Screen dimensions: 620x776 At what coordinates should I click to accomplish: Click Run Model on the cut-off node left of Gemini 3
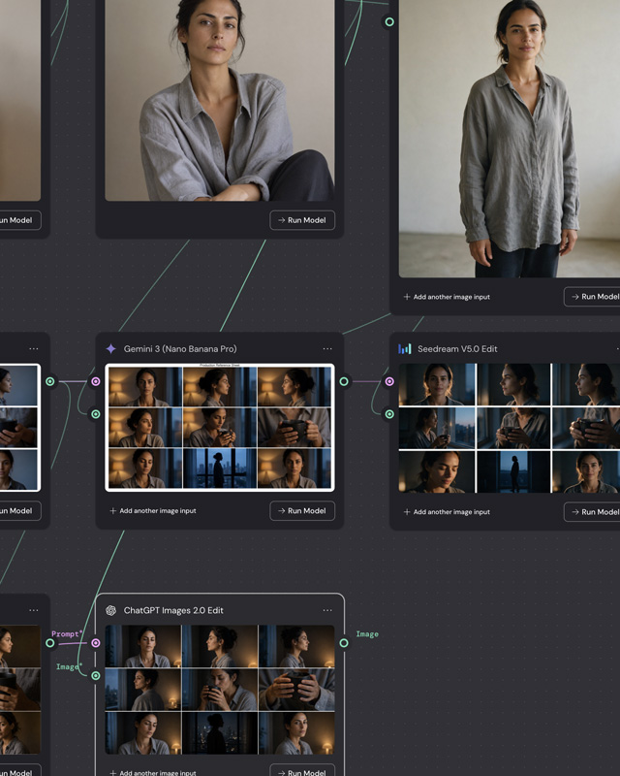point(19,511)
